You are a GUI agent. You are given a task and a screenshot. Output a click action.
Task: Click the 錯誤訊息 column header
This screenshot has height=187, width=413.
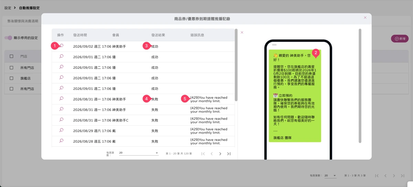(197, 35)
